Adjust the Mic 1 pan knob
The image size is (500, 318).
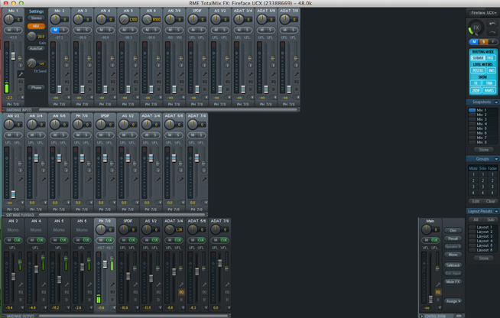(x=9, y=19)
